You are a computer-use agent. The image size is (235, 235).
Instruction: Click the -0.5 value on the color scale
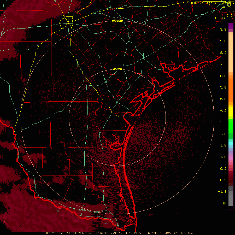[222, 180]
